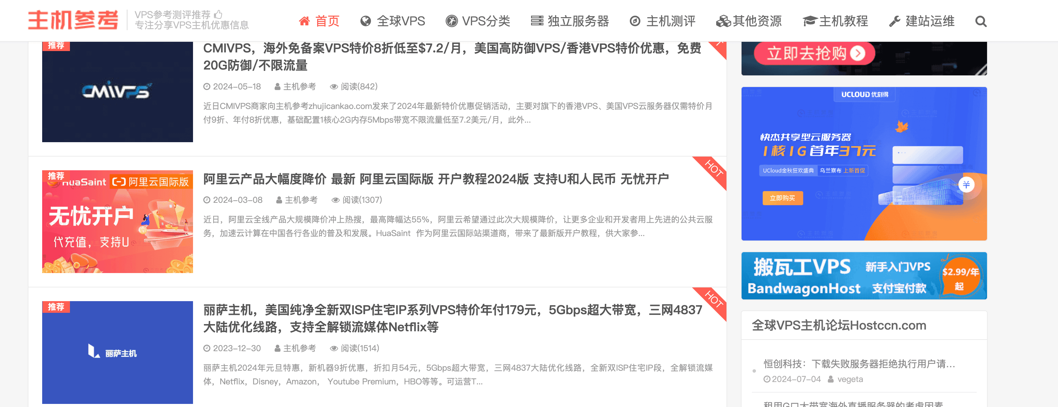Image resolution: width=1058 pixels, height=407 pixels.
Task: Click the 丽萨主机 blue thumbnail
Action: pyautogui.click(x=118, y=353)
